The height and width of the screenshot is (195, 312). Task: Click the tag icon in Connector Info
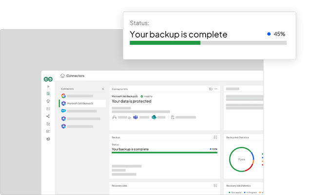coord(211,89)
